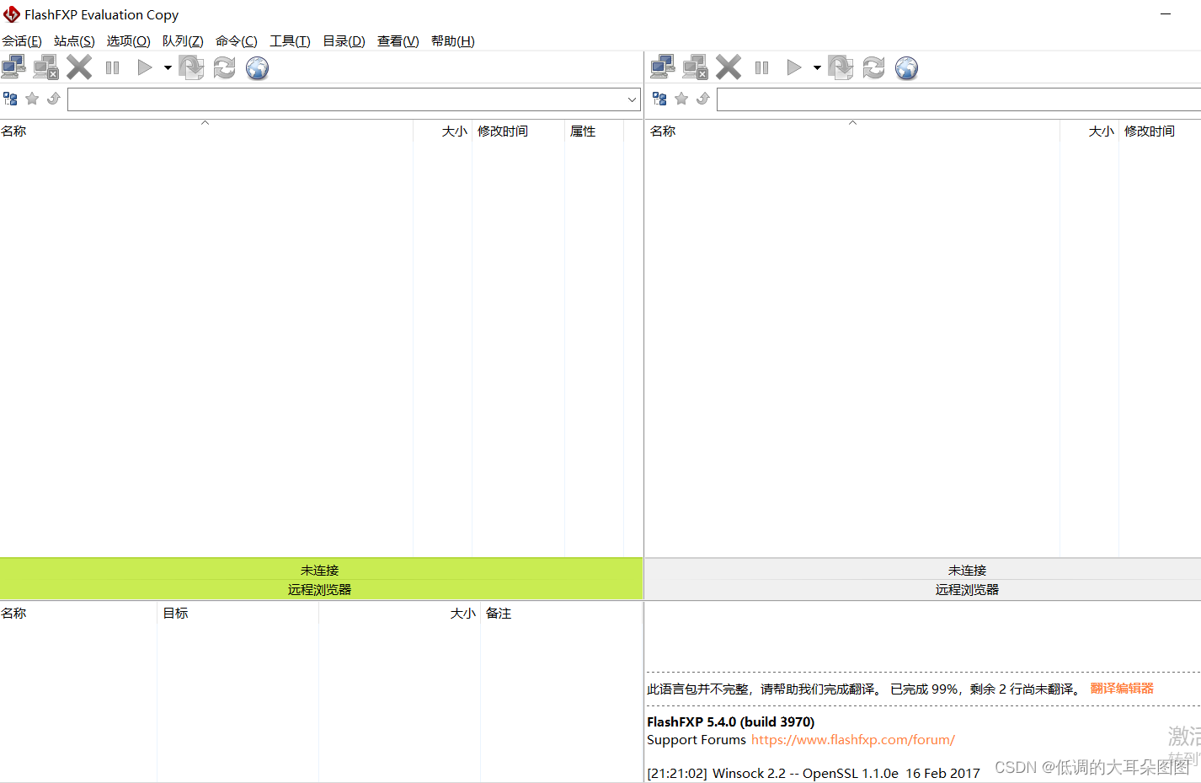Screen dimensions: 1201x783
Task: Open dropdown arrow next to left play button
Action: click(x=168, y=67)
